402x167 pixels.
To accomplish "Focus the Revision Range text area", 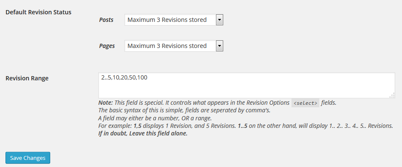I will pyautogui.click(x=247, y=85).
